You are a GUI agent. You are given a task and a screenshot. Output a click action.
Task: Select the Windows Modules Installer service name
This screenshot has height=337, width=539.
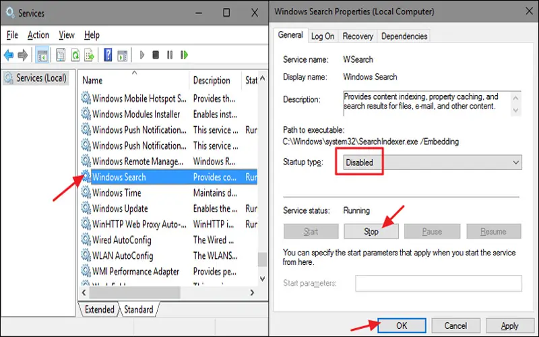136,114
